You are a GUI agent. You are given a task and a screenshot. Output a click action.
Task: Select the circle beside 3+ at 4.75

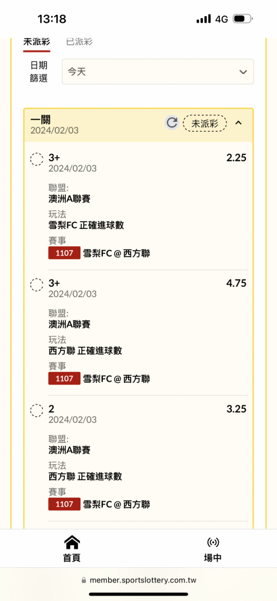coord(37,284)
